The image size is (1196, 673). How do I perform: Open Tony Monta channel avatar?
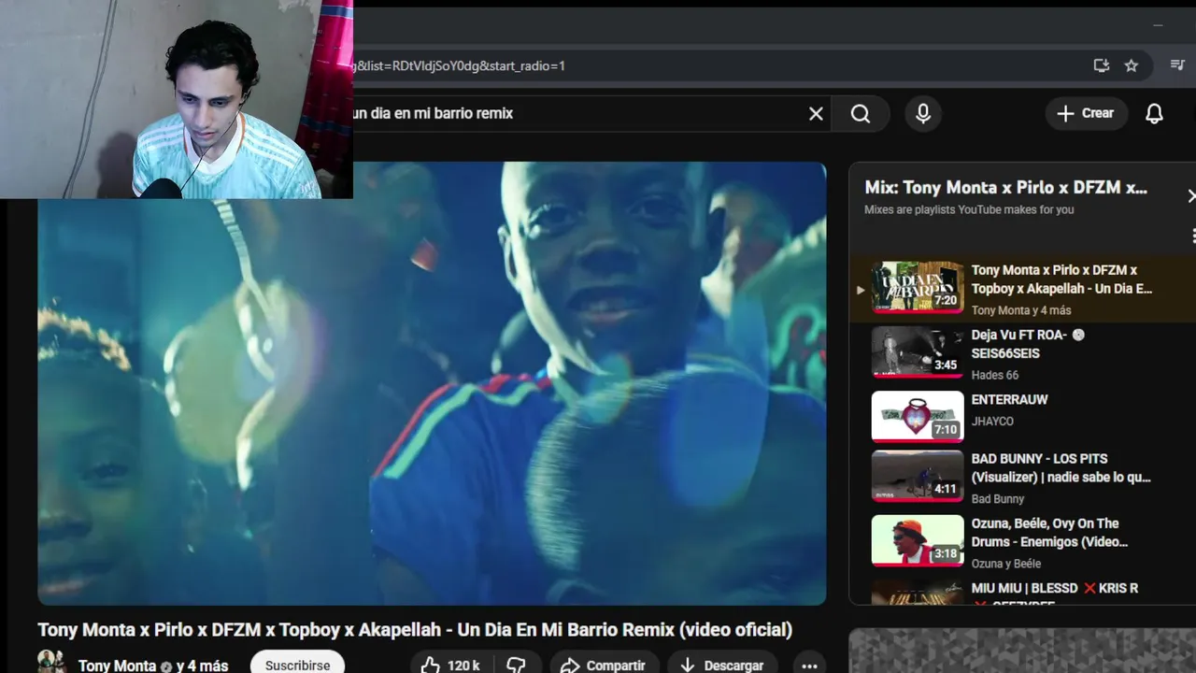[x=50, y=662]
